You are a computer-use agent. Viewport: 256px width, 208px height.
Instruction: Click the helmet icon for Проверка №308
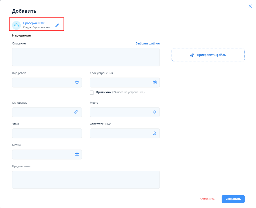click(x=16, y=25)
